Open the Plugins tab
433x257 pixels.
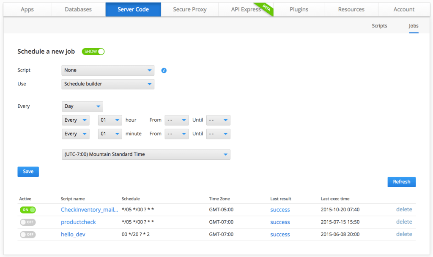click(299, 9)
